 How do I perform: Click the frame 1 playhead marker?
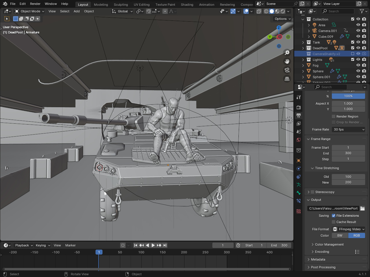click(x=99, y=252)
